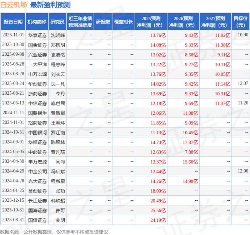Viewport: 250px width, 235px height.
Task: Click the 7.88亿 forecast value
Action: click(191, 152)
